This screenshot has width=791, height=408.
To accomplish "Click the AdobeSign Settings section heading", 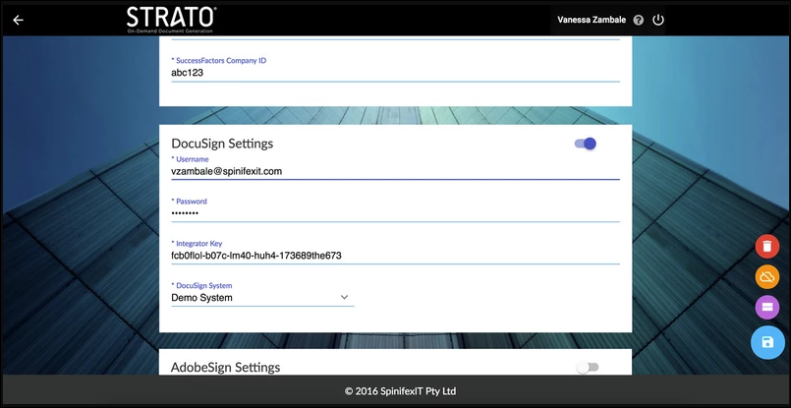I will [225, 368].
